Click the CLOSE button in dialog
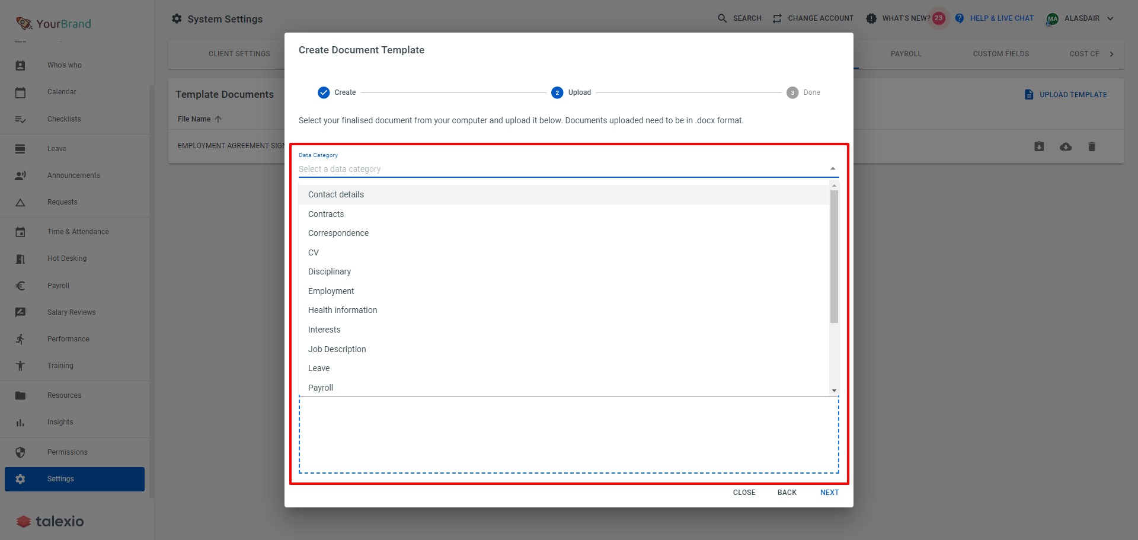Image resolution: width=1138 pixels, height=540 pixels. click(744, 493)
